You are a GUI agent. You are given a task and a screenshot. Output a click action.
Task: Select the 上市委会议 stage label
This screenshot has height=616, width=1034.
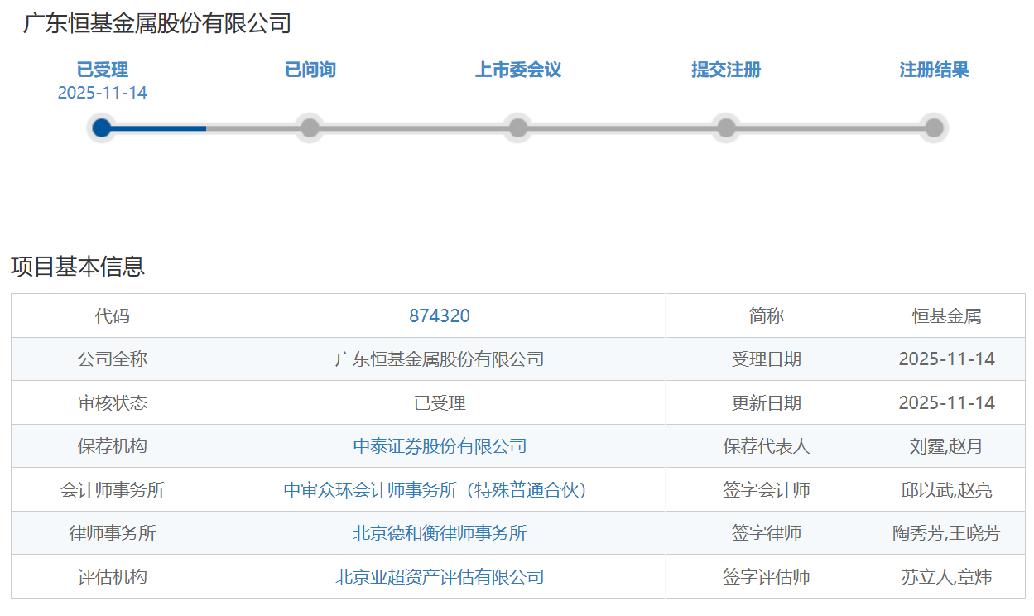pyautogui.click(x=518, y=70)
